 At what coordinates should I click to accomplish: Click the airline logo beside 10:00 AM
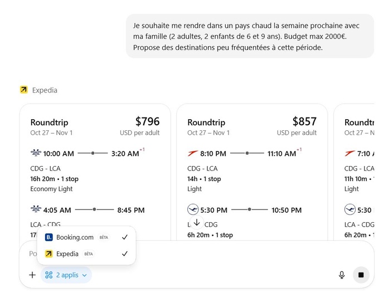(36, 153)
